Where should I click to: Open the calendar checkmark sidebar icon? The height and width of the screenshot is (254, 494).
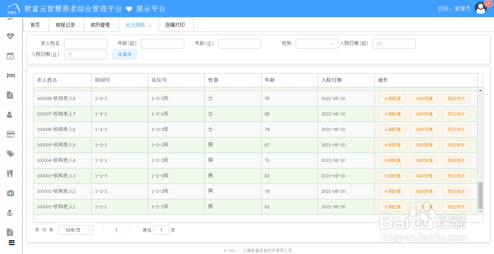(11, 56)
